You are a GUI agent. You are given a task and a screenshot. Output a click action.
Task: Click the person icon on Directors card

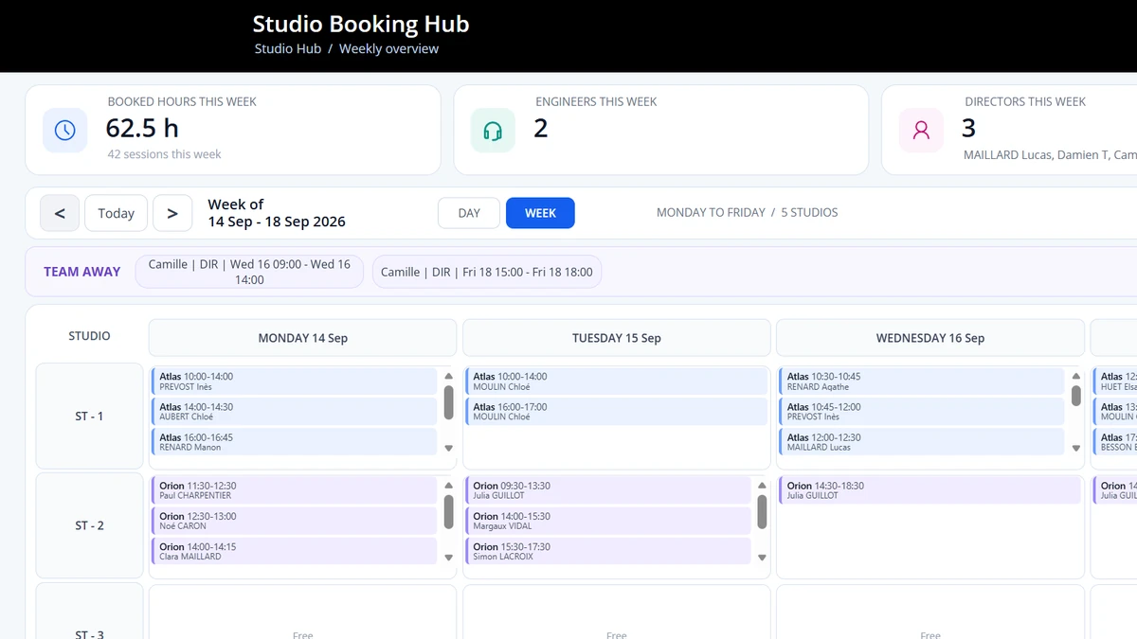click(x=921, y=131)
